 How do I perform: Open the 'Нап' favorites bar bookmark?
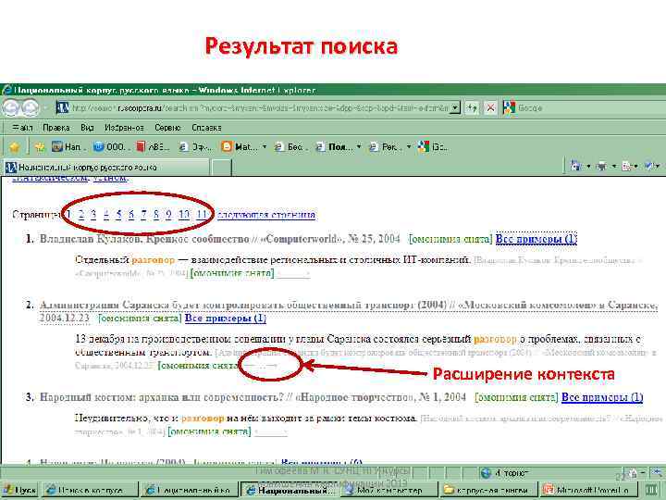click(x=68, y=147)
